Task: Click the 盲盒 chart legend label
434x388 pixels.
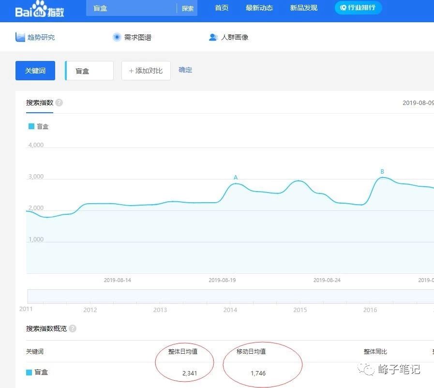Action: [43, 126]
